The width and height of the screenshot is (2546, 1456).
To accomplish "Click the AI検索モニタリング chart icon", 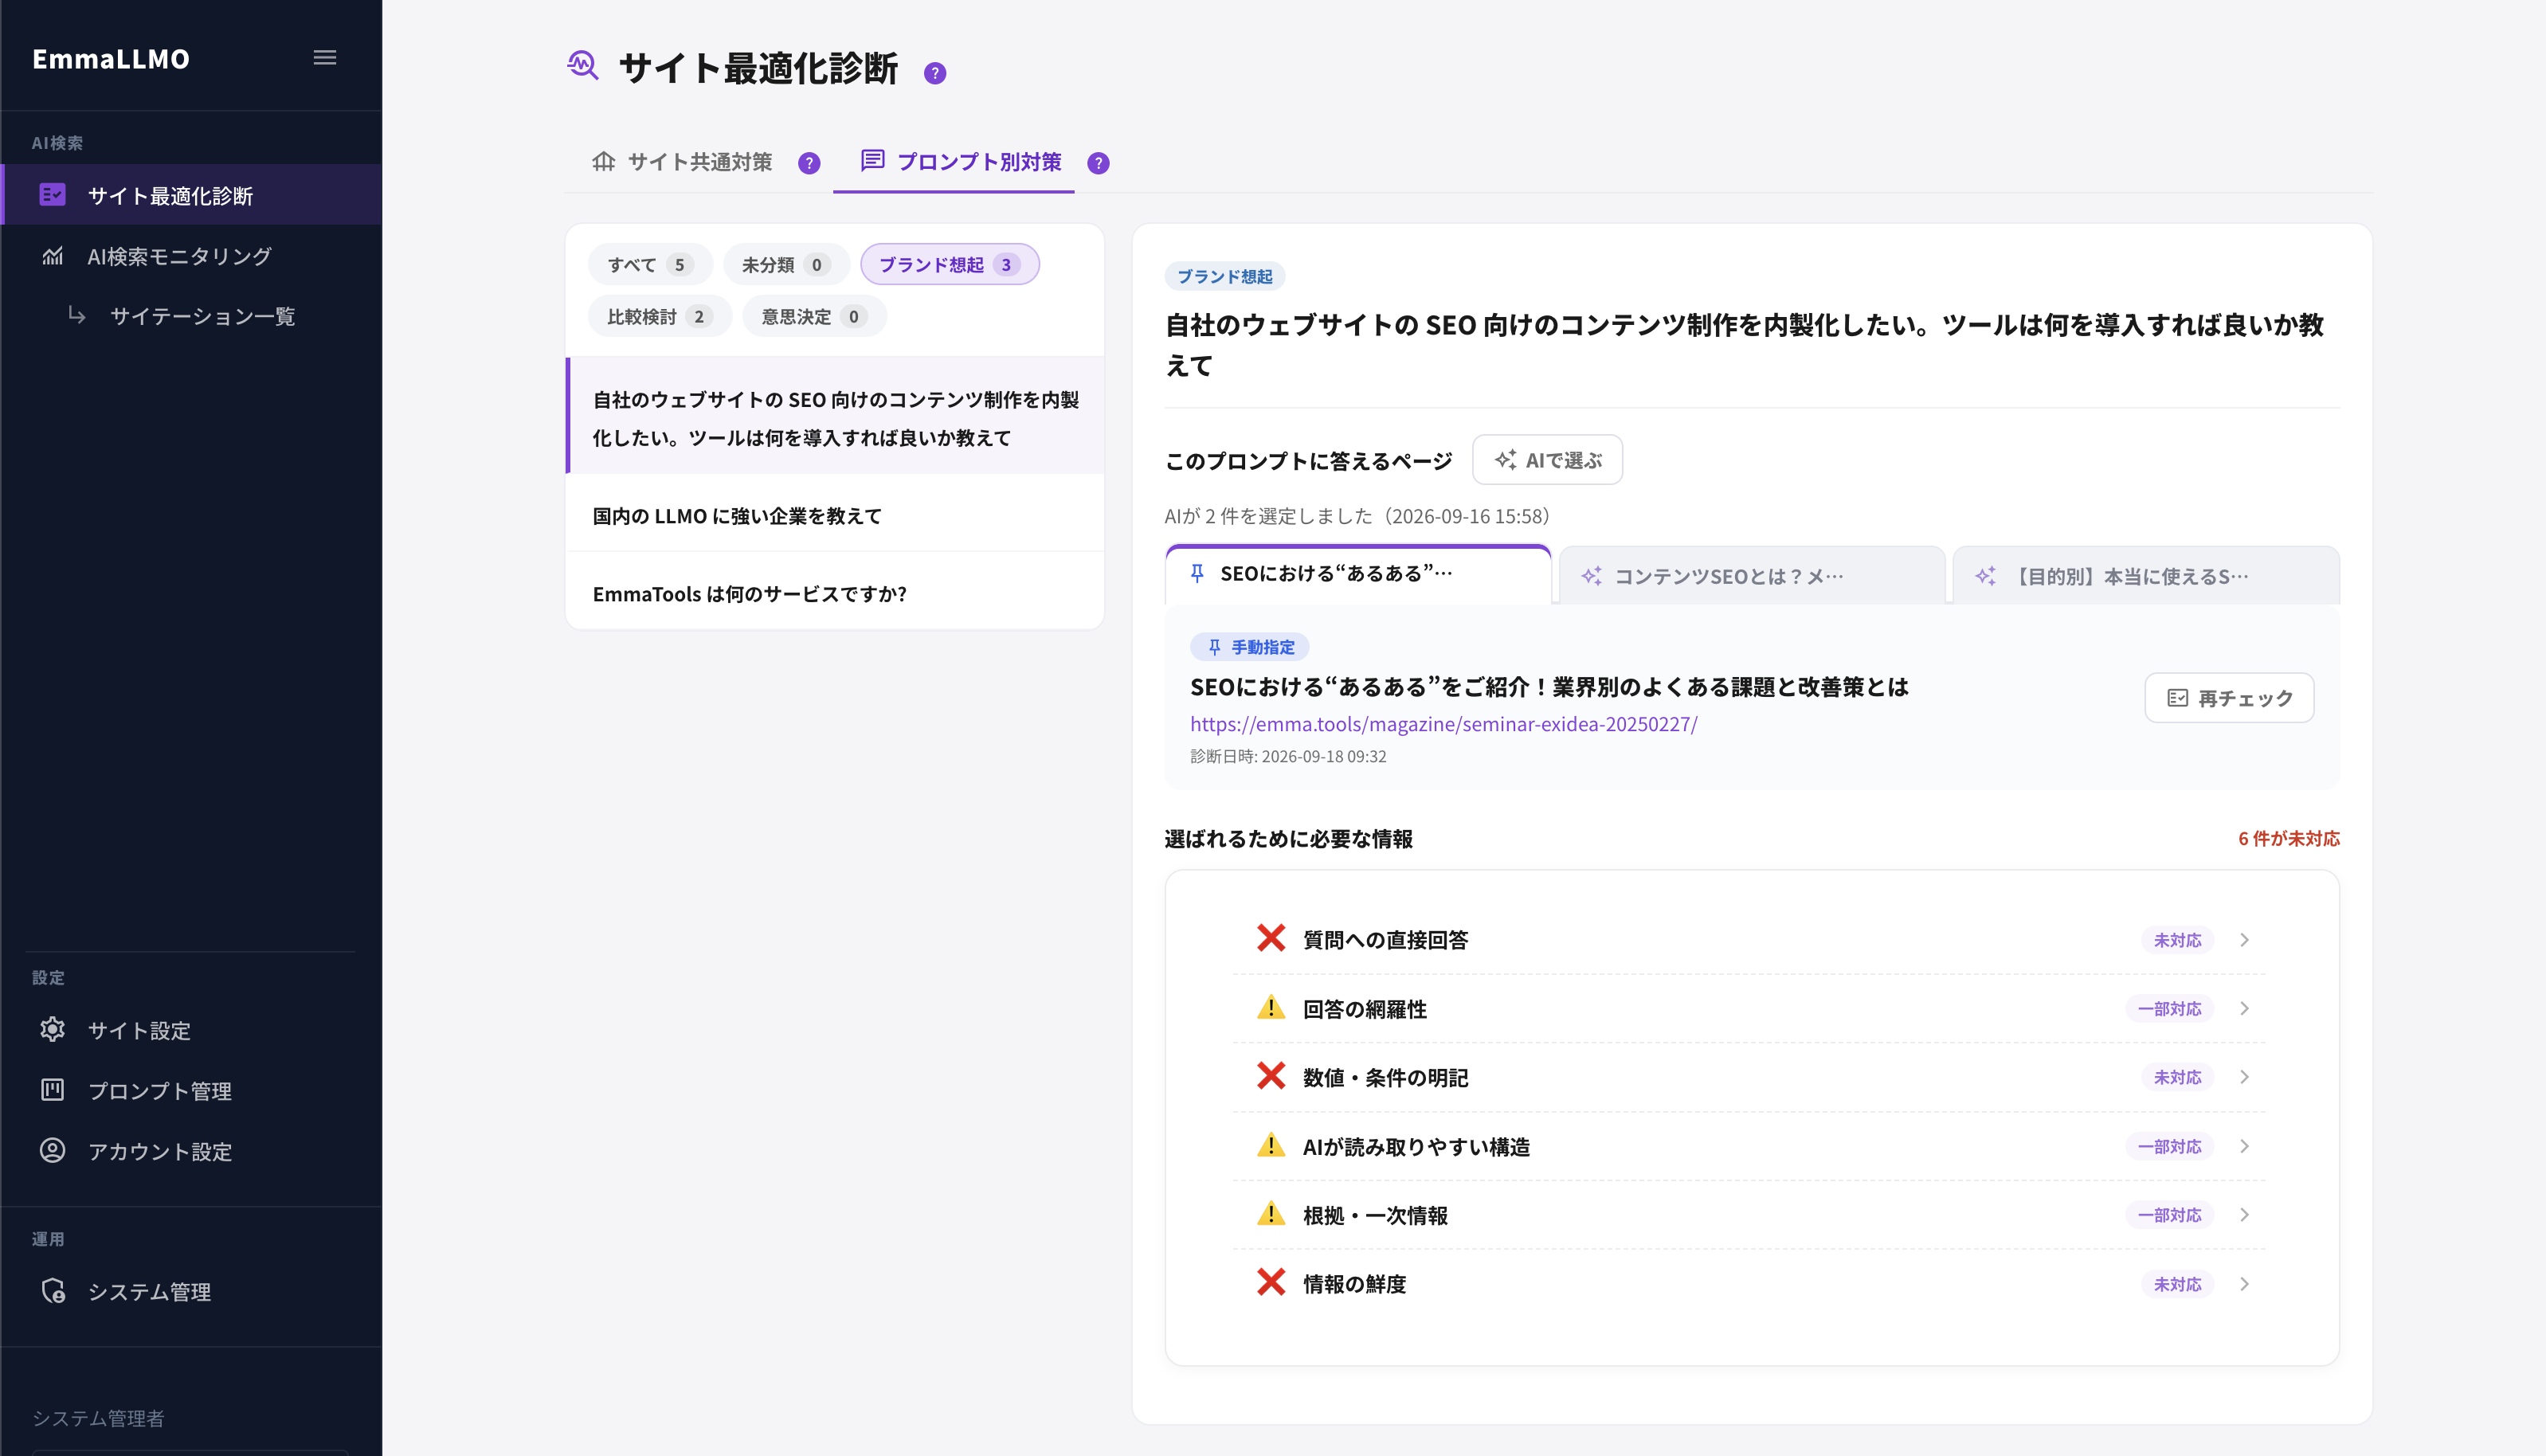I will (53, 256).
